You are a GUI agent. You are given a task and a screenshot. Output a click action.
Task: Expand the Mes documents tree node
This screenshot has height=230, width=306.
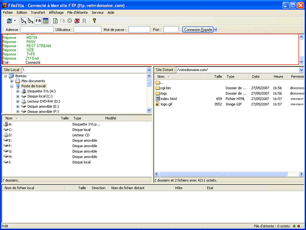pyautogui.click(x=12, y=81)
